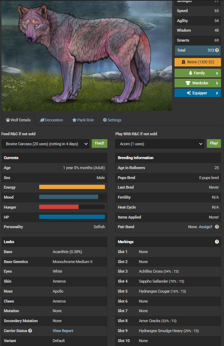The width and height of the screenshot is (224, 346).
Task: Switch to the Decoration tab
Action: [x=51, y=120]
